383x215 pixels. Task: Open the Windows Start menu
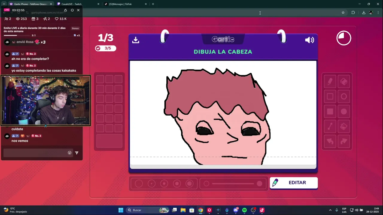121,210
